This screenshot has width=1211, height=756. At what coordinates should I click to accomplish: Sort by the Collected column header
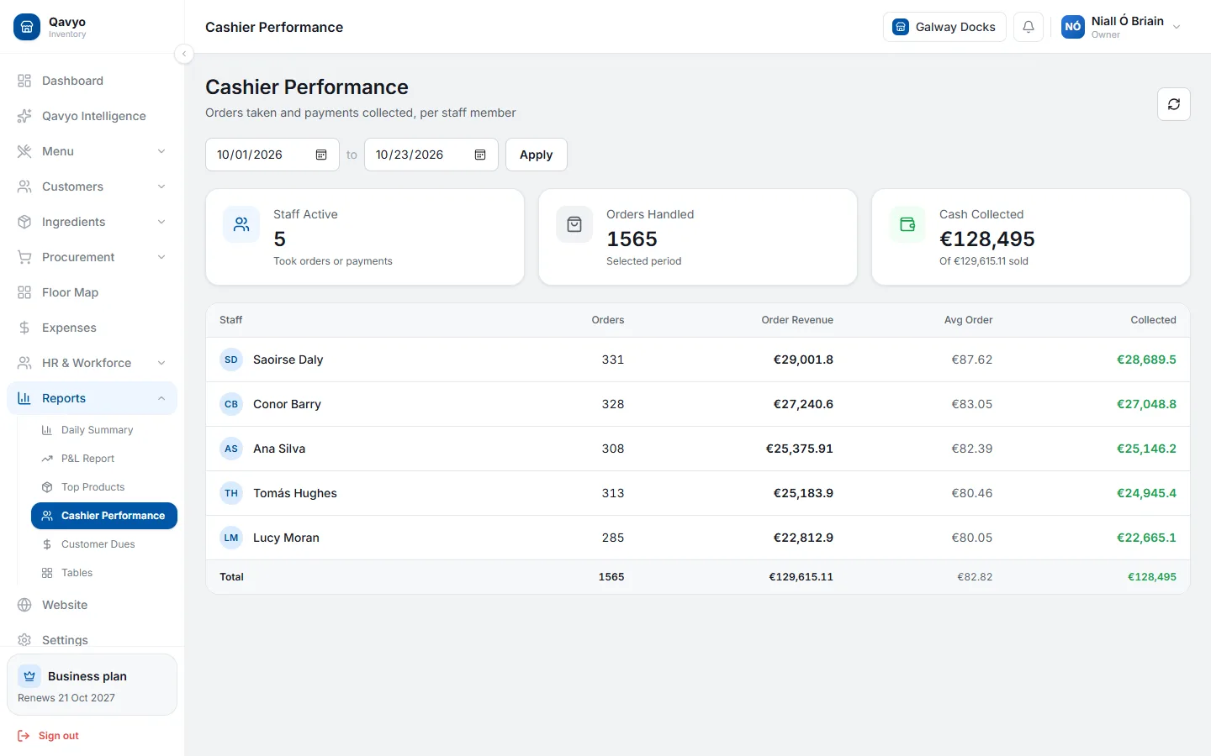click(x=1153, y=320)
